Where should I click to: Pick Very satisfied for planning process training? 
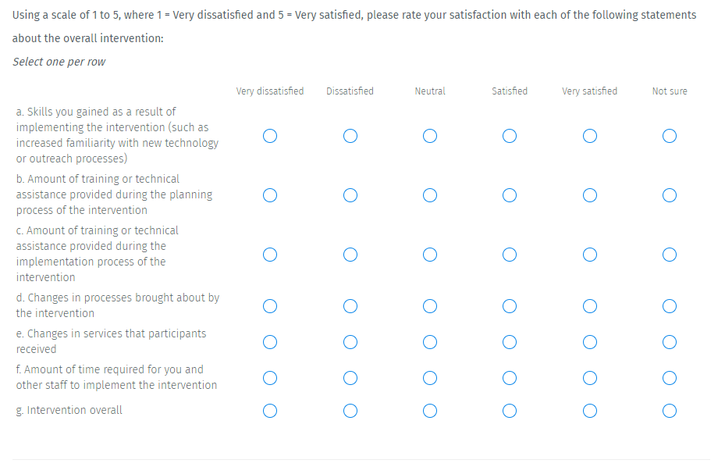tap(589, 194)
